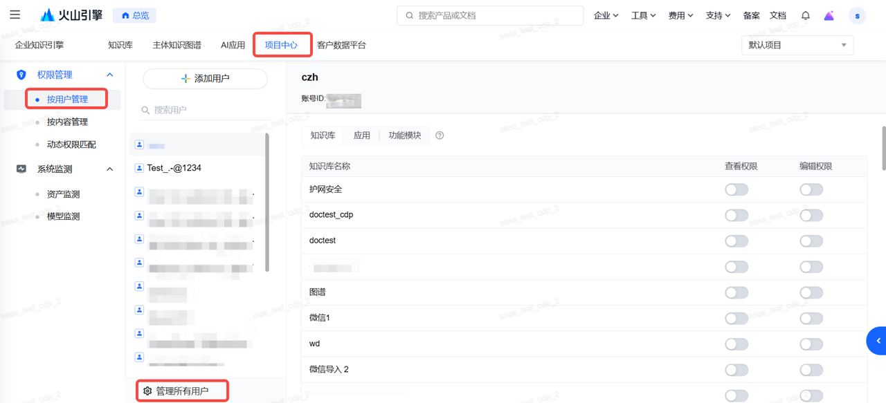This screenshot has width=886, height=403.
Task: Click the permissions panel scrollbar
Action: coord(883,147)
